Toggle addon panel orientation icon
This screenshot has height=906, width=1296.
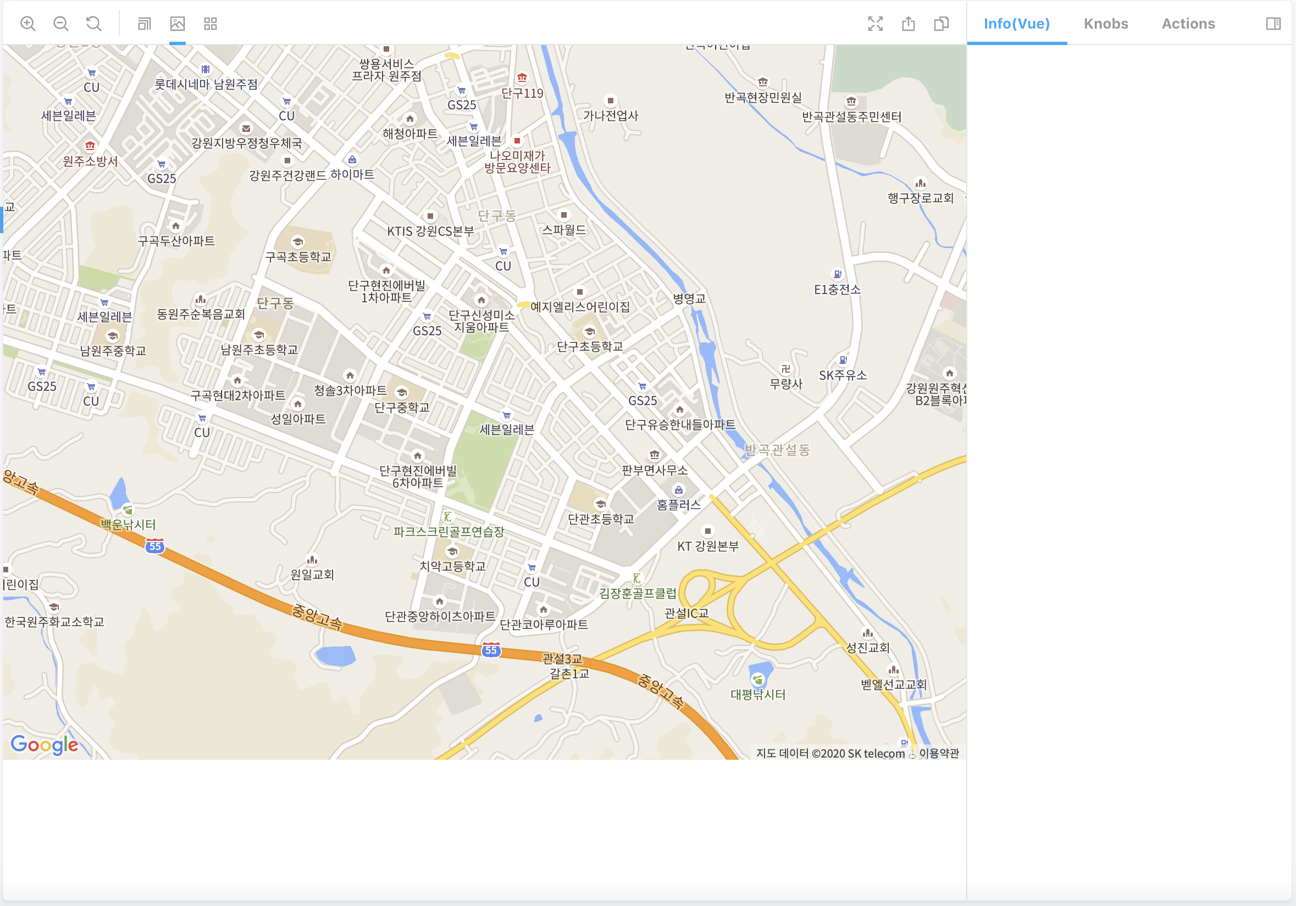pyautogui.click(x=1273, y=24)
